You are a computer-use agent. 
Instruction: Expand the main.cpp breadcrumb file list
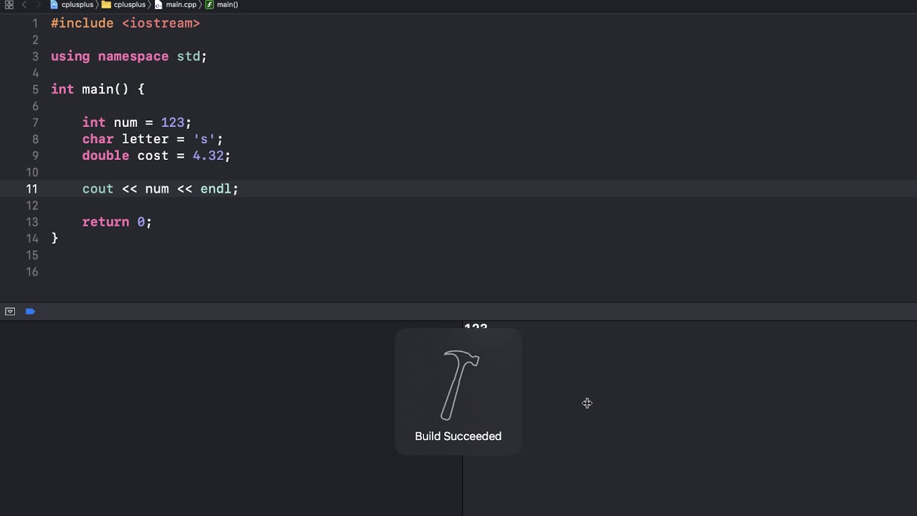181,5
